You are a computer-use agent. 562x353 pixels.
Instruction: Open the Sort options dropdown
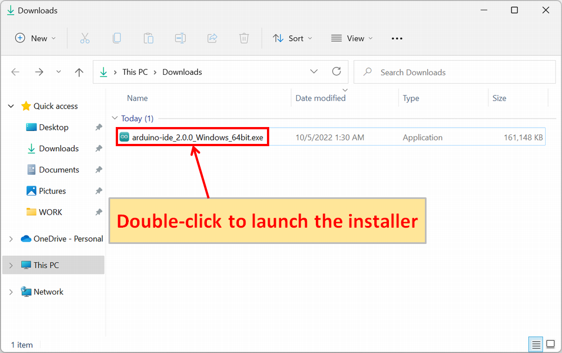(x=292, y=38)
